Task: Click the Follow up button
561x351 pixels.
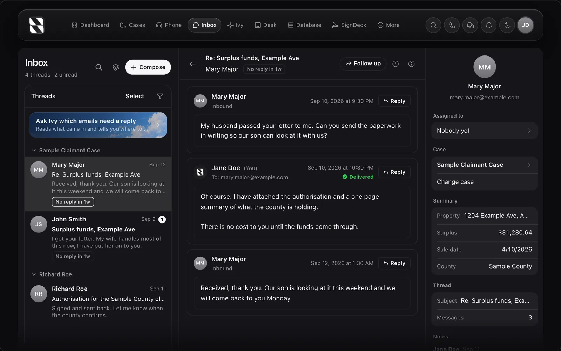Action: 363,64
